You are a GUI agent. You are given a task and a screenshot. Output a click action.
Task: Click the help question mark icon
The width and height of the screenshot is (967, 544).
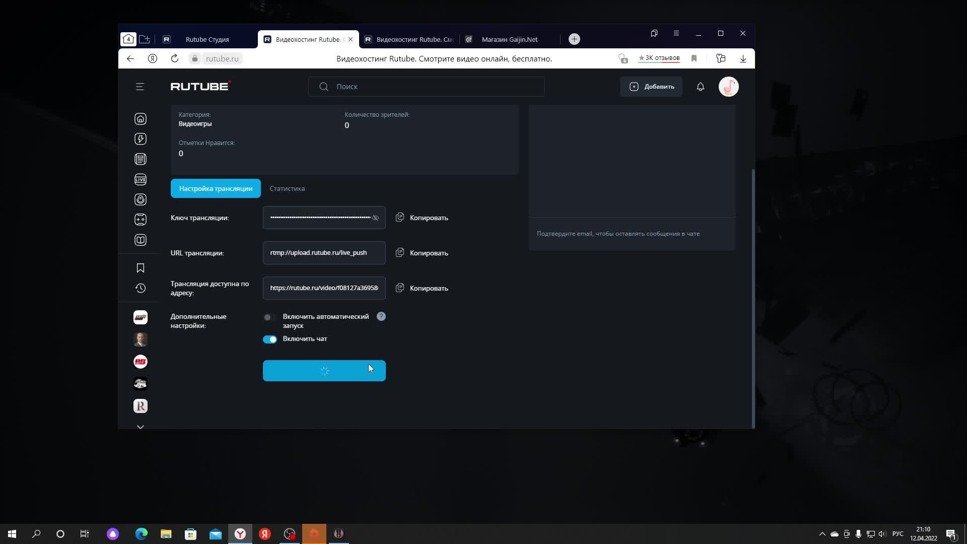381,316
